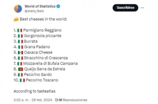Click the Gorgonzola piccante entry
Screen dimensions: 158x104
(43, 36)
